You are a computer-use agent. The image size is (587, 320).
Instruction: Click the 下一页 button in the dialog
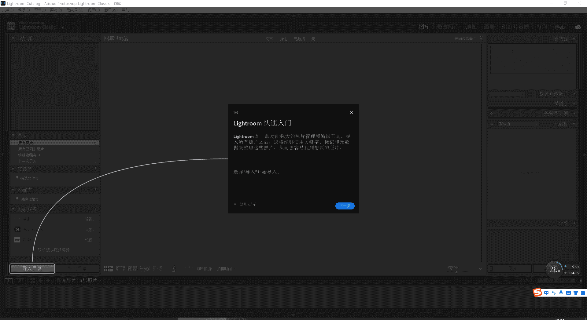pyautogui.click(x=345, y=206)
